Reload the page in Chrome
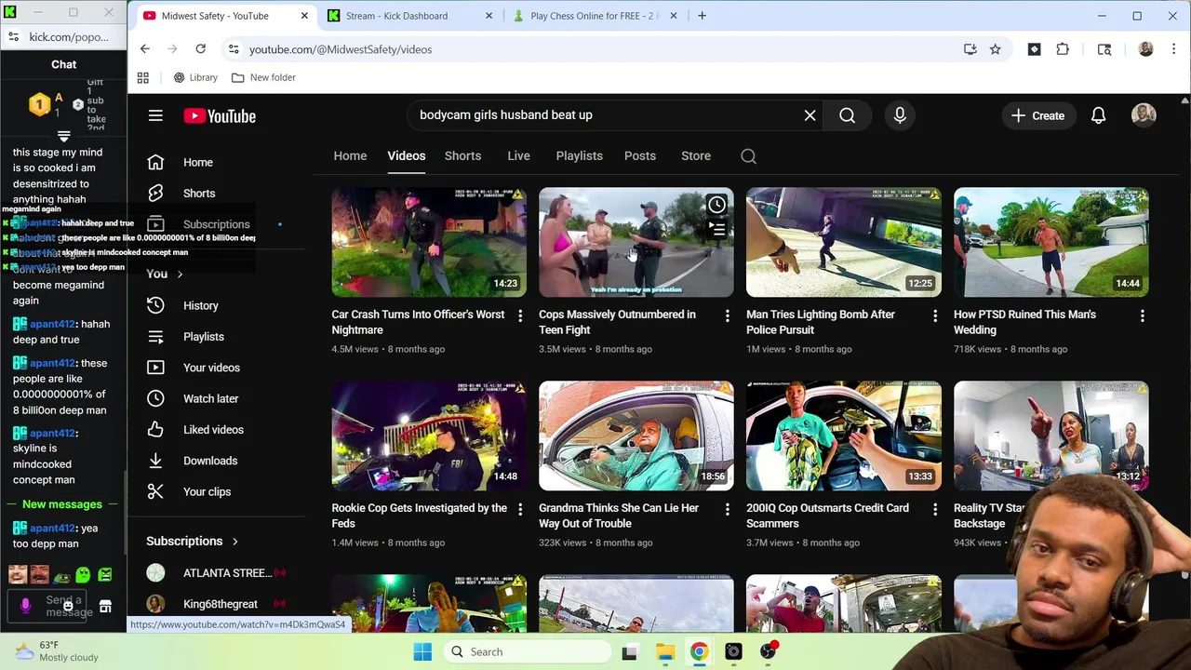This screenshot has height=670, width=1191. pos(200,49)
